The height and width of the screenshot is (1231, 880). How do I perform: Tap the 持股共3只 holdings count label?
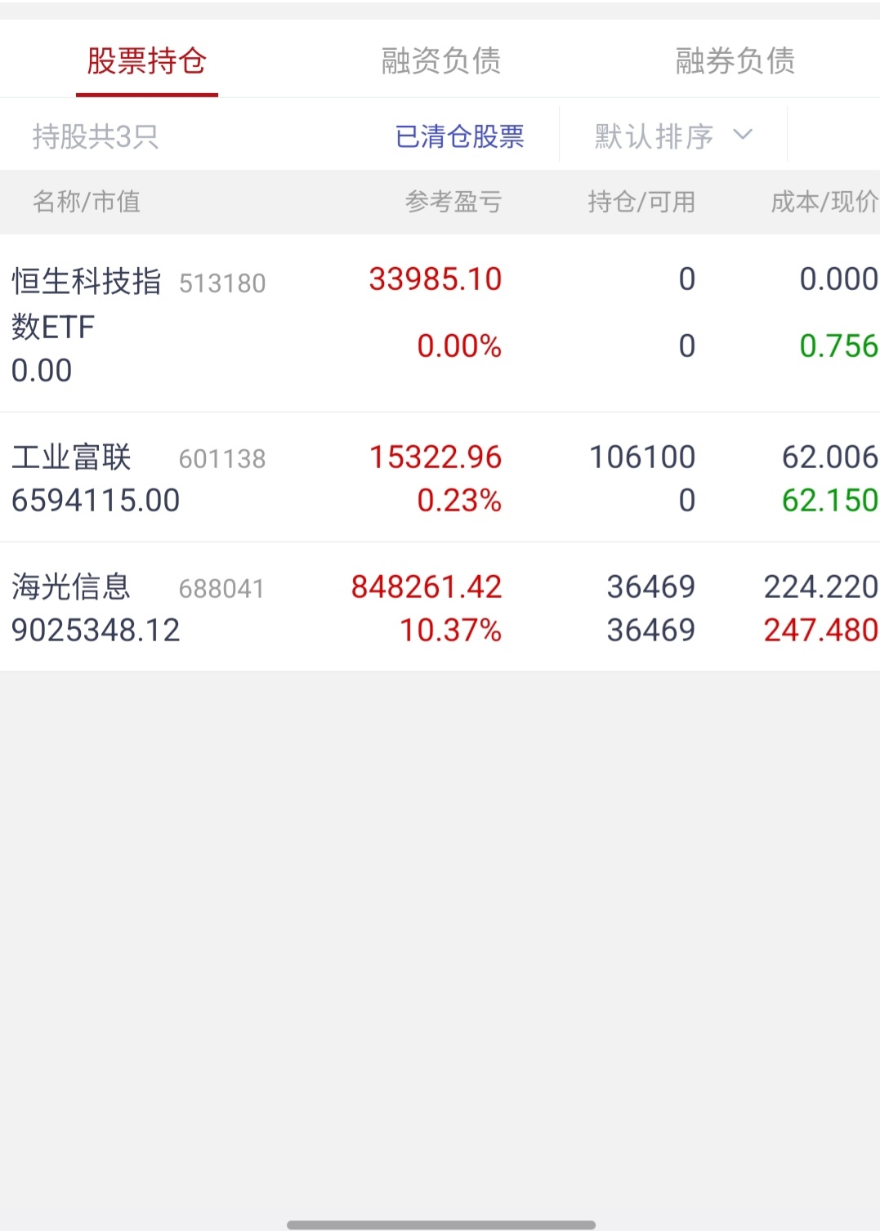(x=96, y=136)
